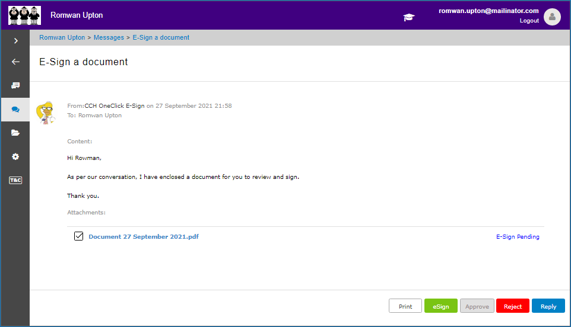Open settings gear in sidebar

pyautogui.click(x=15, y=156)
